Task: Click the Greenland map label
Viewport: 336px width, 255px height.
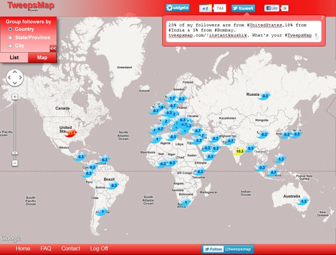Action: [x=124, y=67]
